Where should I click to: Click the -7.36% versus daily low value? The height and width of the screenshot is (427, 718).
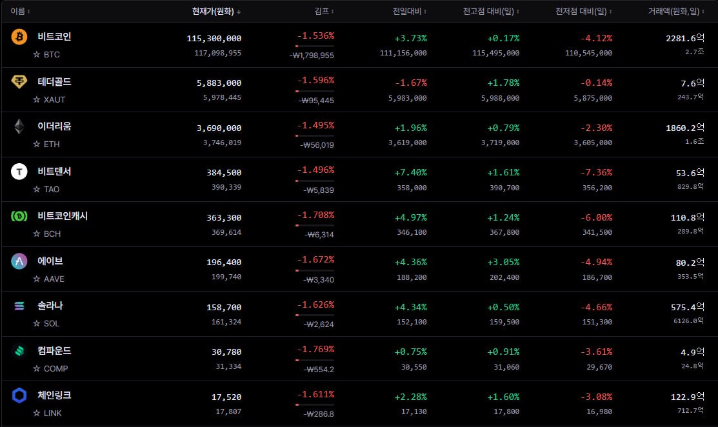(595, 172)
